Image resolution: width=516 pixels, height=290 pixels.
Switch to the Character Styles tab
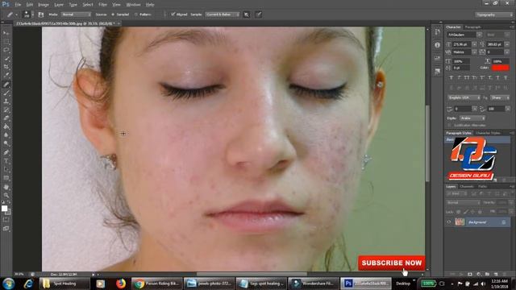[488, 133]
